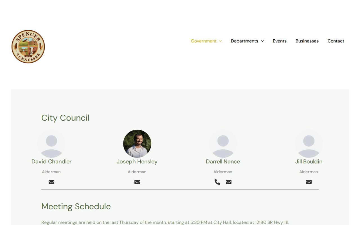Expand the Government menu chevron
Viewport: 360px width, 225px height.
[221, 41]
